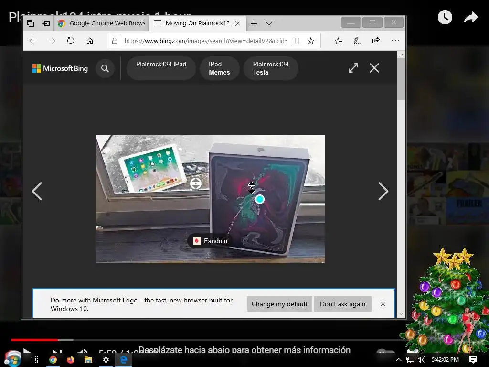Show hidden system tray icons
The width and height of the screenshot is (489, 367).
(x=399, y=360)
